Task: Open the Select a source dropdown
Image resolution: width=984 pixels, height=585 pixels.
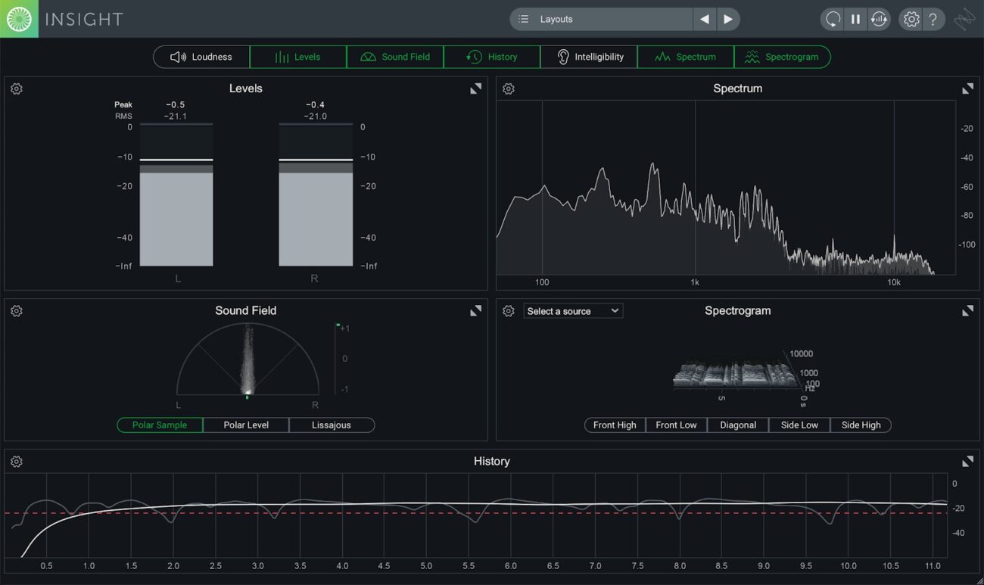Action: pos(573,311)
